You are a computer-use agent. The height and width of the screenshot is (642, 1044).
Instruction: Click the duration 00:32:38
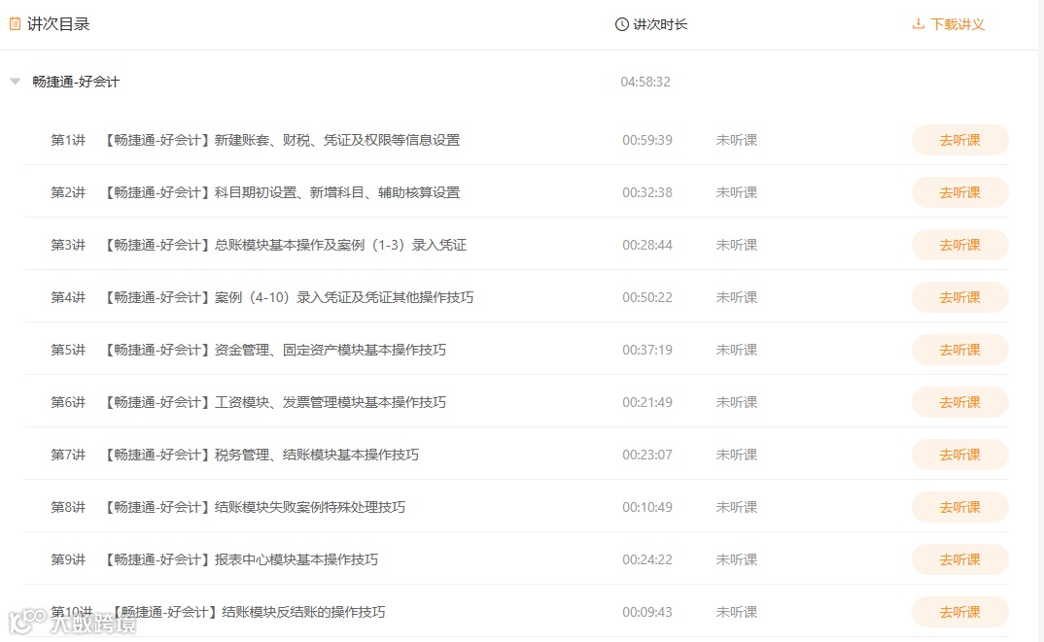(x=647, y=192)
